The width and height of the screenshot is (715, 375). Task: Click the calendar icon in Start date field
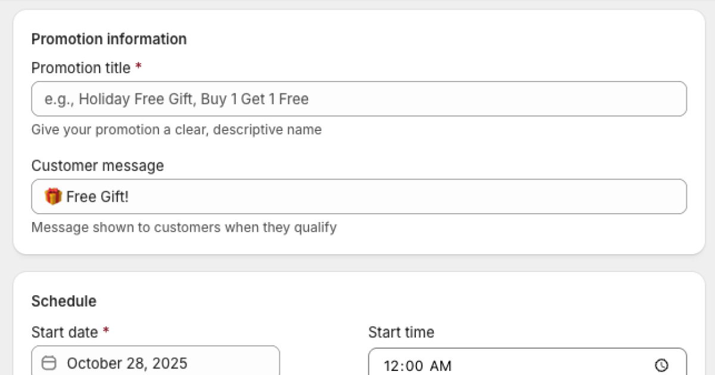(50, 363)
